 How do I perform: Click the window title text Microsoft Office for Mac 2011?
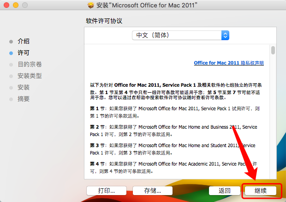(153, 5)
